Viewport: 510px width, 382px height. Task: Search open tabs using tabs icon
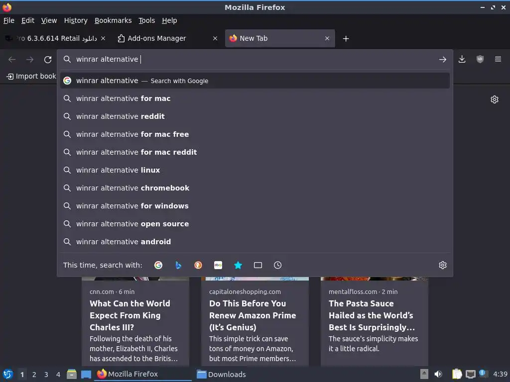[258, 265]
